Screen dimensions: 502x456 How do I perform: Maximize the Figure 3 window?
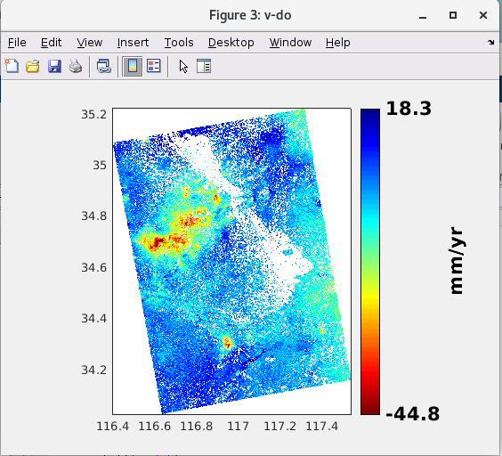click(453, 15)
